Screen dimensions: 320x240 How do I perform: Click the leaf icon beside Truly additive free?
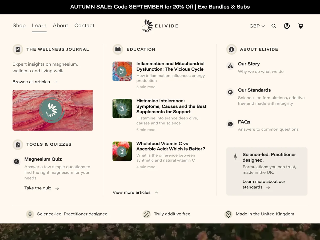click(x=147, y=214)
